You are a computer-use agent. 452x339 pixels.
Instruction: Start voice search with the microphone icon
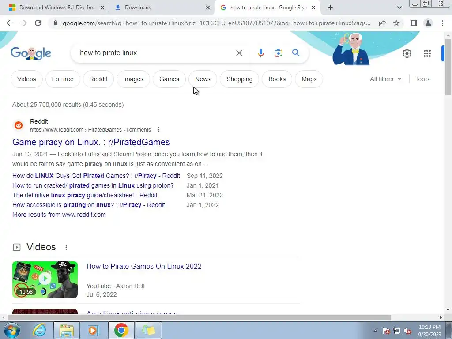[260, 53]
